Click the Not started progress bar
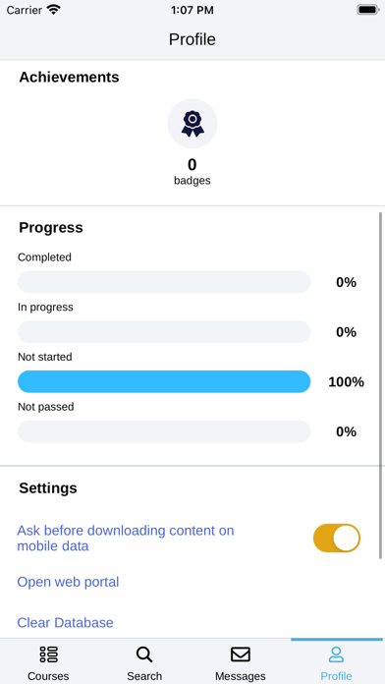This screenshot has width=385, height=684. 164,381
